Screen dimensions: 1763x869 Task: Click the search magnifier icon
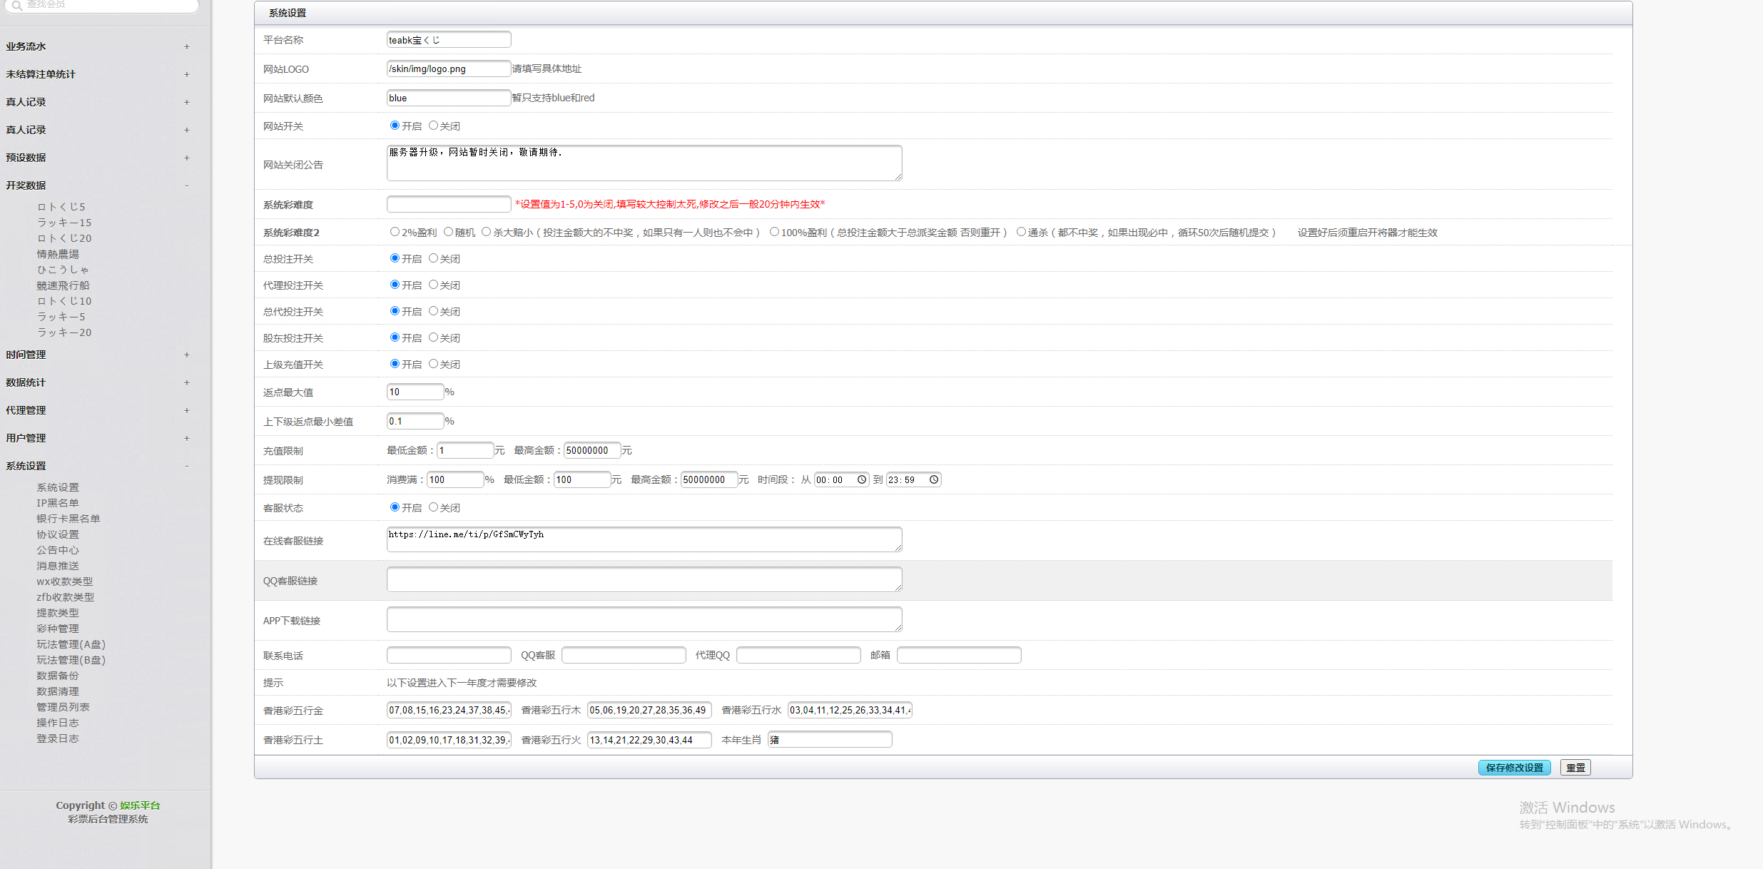16,5
